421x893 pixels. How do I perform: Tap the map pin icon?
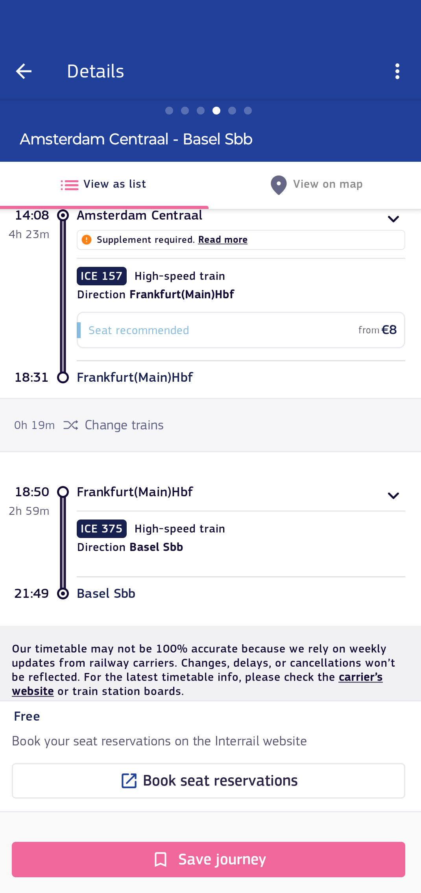tap(279, 185)
